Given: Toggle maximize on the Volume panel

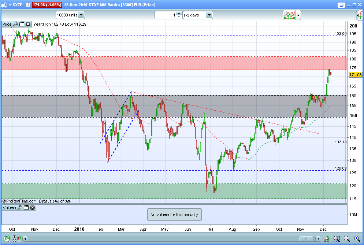Looking at the screenshot, I should 26,208.
